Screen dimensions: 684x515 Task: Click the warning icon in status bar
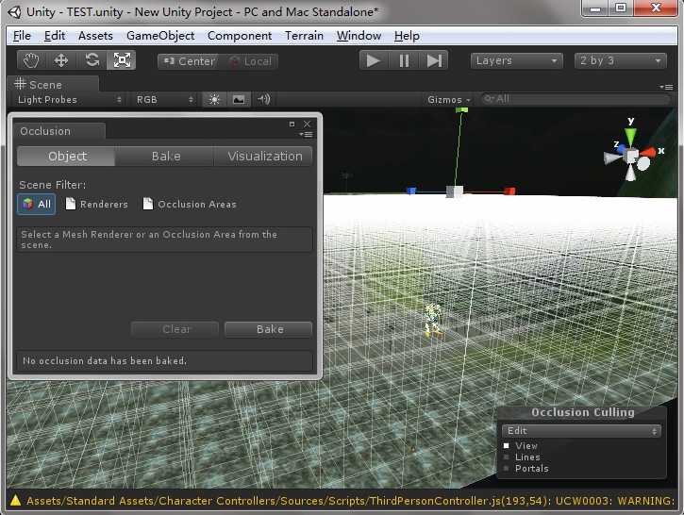15,501
